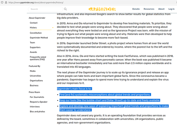Open the Donate menu item
The image size is (177, 126).
[x=136, y=9]
